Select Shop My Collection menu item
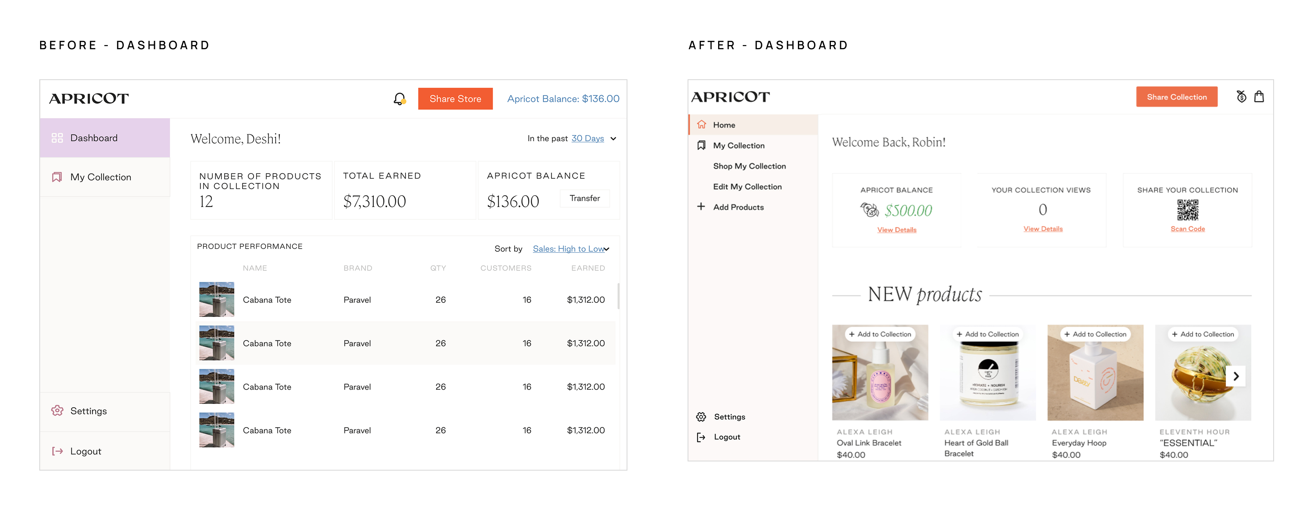 coord(749,166)
